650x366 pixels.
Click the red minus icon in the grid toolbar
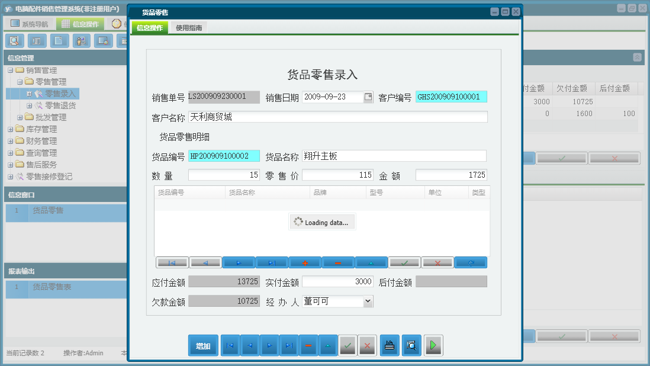tap(337, 262)
